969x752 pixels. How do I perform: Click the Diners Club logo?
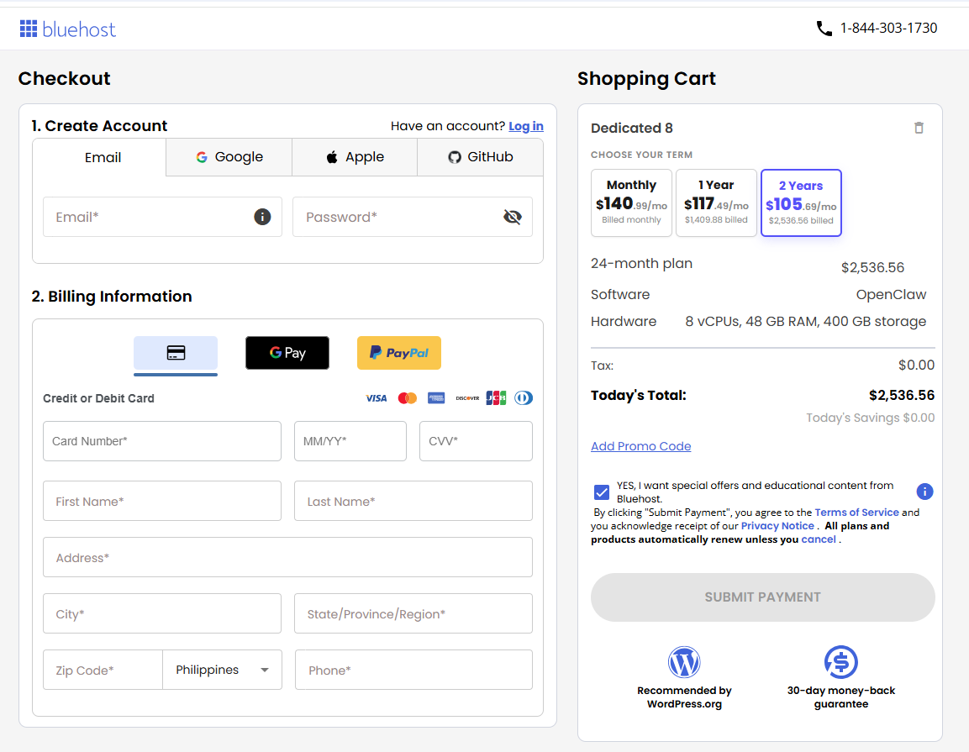point(524,398)
